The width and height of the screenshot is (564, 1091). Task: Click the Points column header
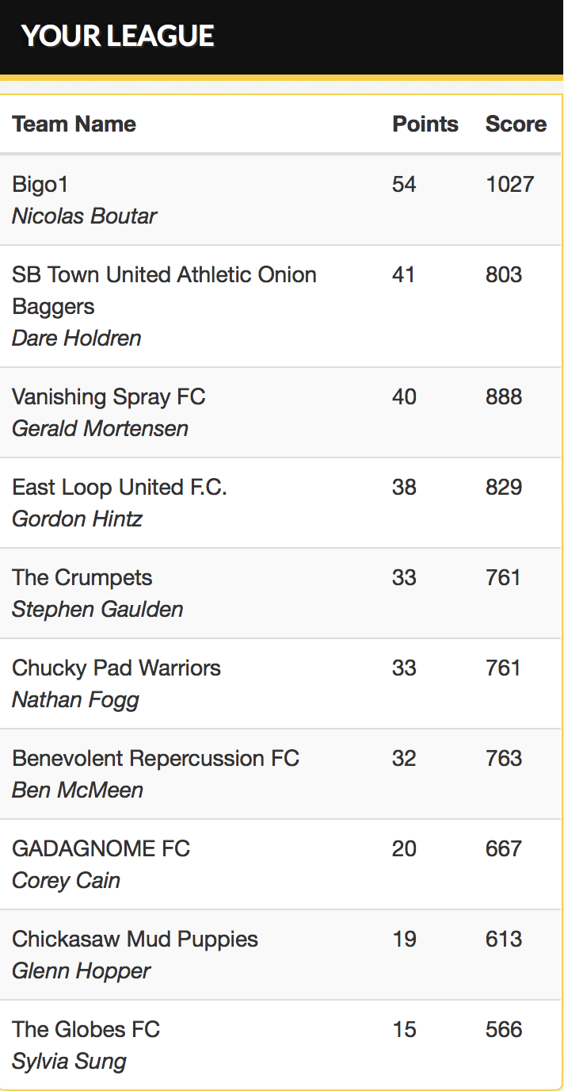pos(425,124)
